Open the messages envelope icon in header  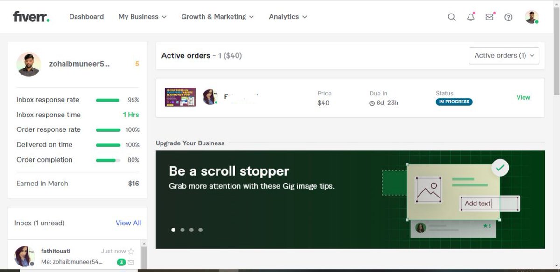[x=490, y=17]
